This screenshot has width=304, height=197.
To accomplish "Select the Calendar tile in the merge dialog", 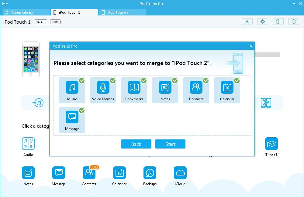I will (x=227, y=90).
